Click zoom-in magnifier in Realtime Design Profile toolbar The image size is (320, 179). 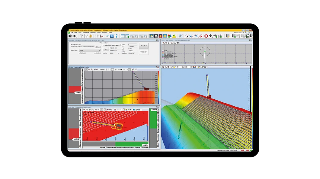click(89, 69)
